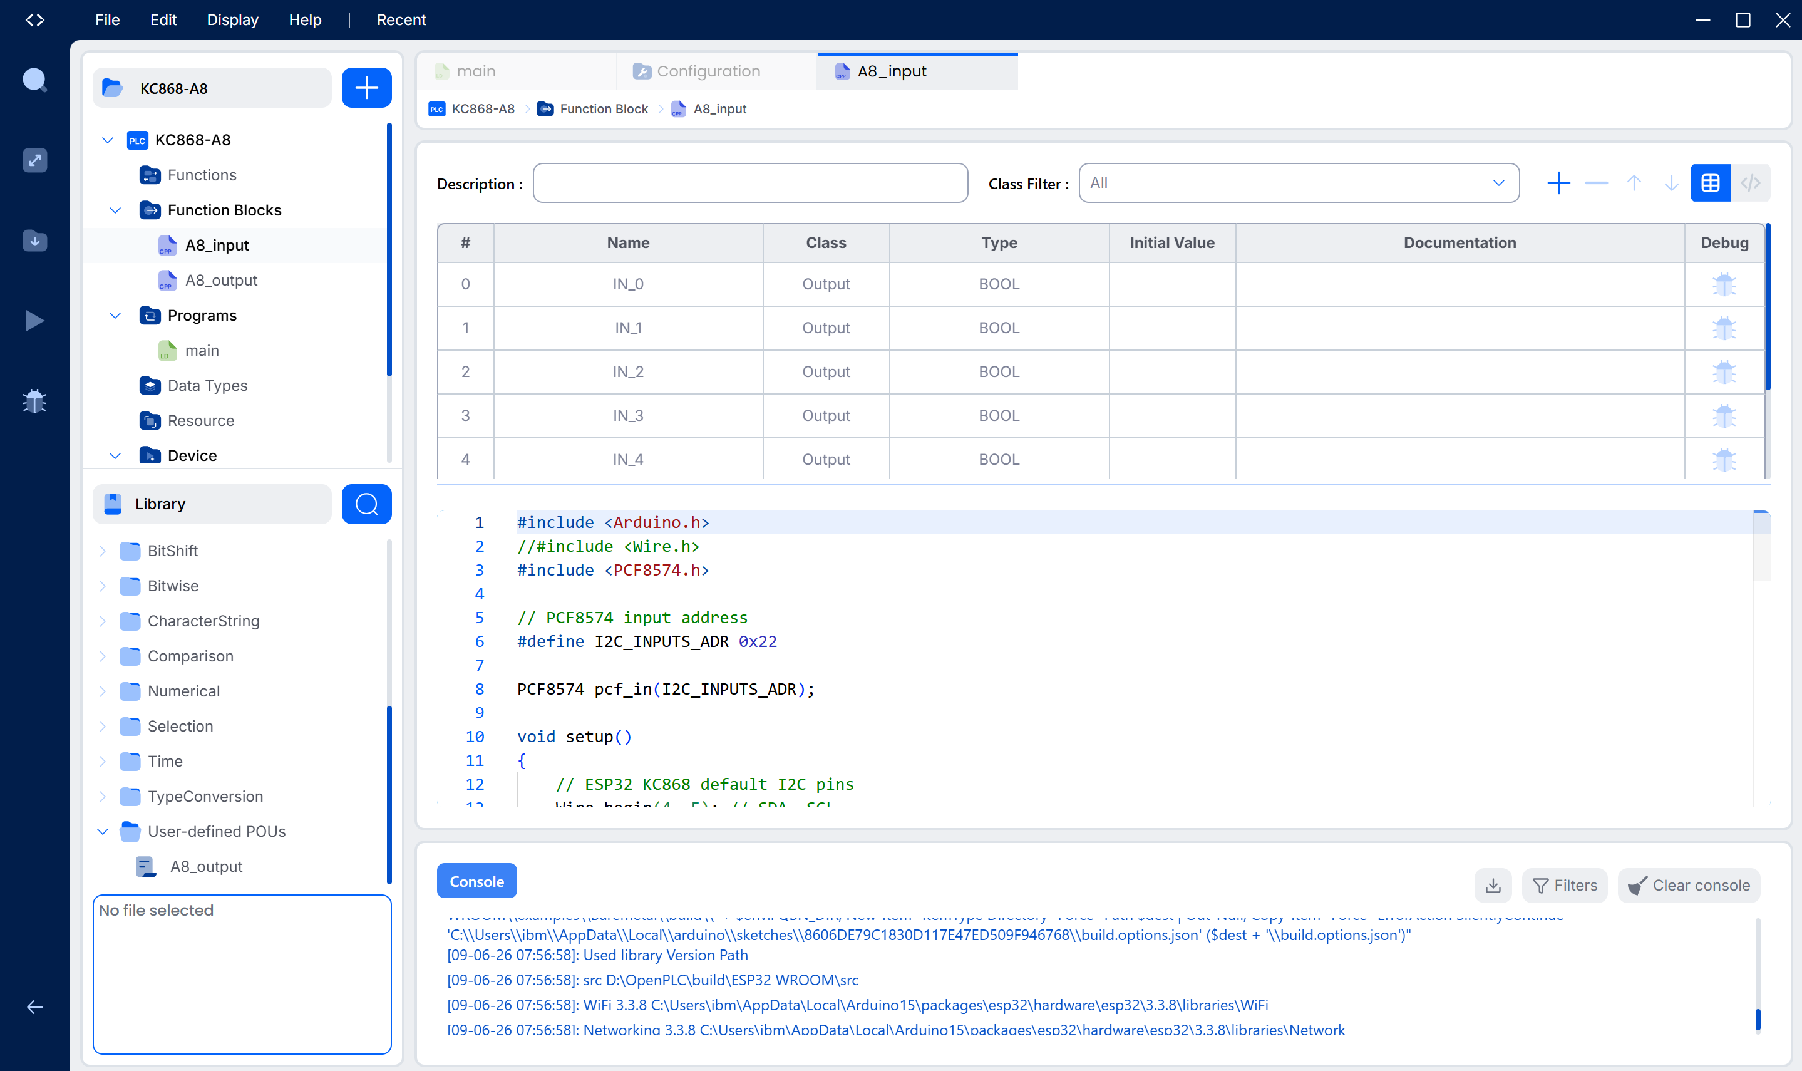The height and width of the screenshot is (1071, 1802).
Task: Toggle debug bug for IN_2 row
Action: click(x=1724, y=373)
